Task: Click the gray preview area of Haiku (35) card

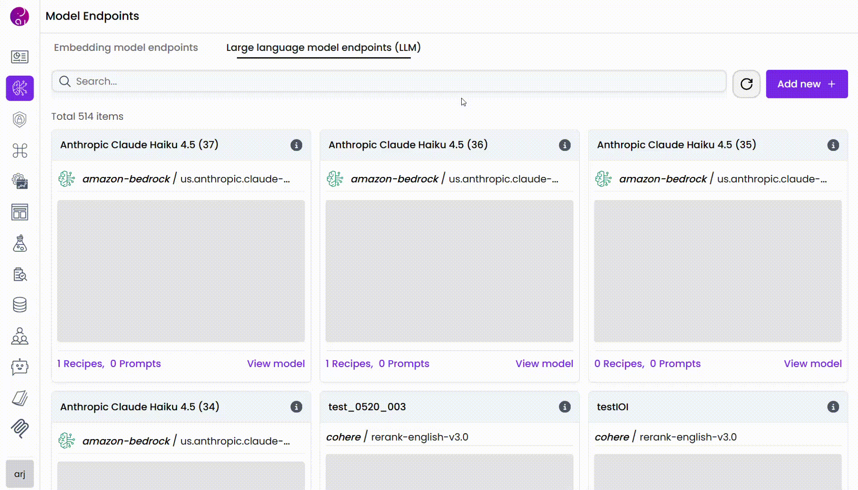Action: coord(718,271)
